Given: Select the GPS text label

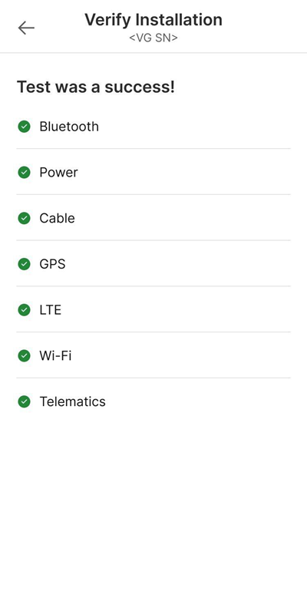Looking at the screenshot, I should pos(52,264).
